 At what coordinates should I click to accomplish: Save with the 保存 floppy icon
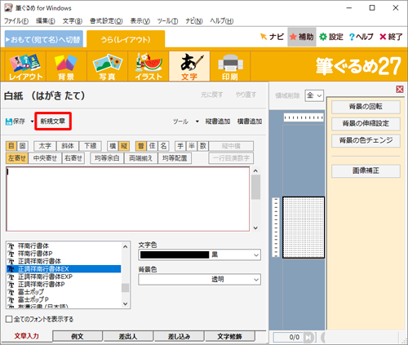[x=16, y=122]
